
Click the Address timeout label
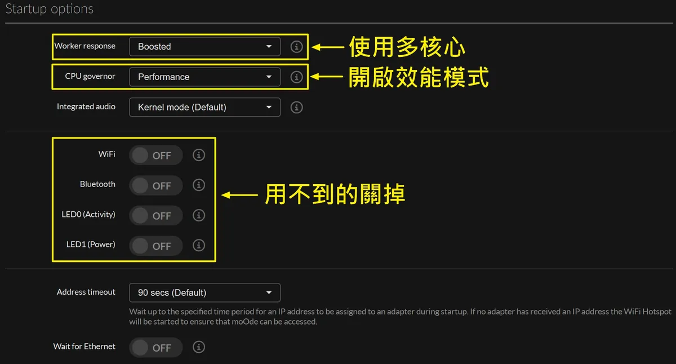click(86, 292)
